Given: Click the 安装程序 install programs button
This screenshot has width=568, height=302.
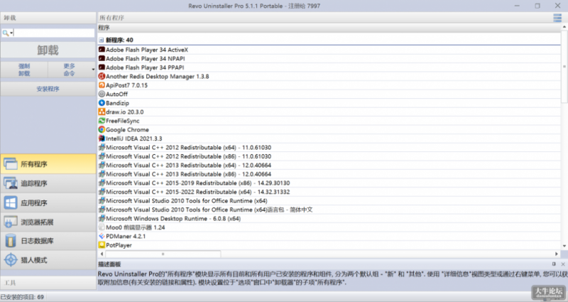Looking at the screenshot, I should [x=48, y=90].
